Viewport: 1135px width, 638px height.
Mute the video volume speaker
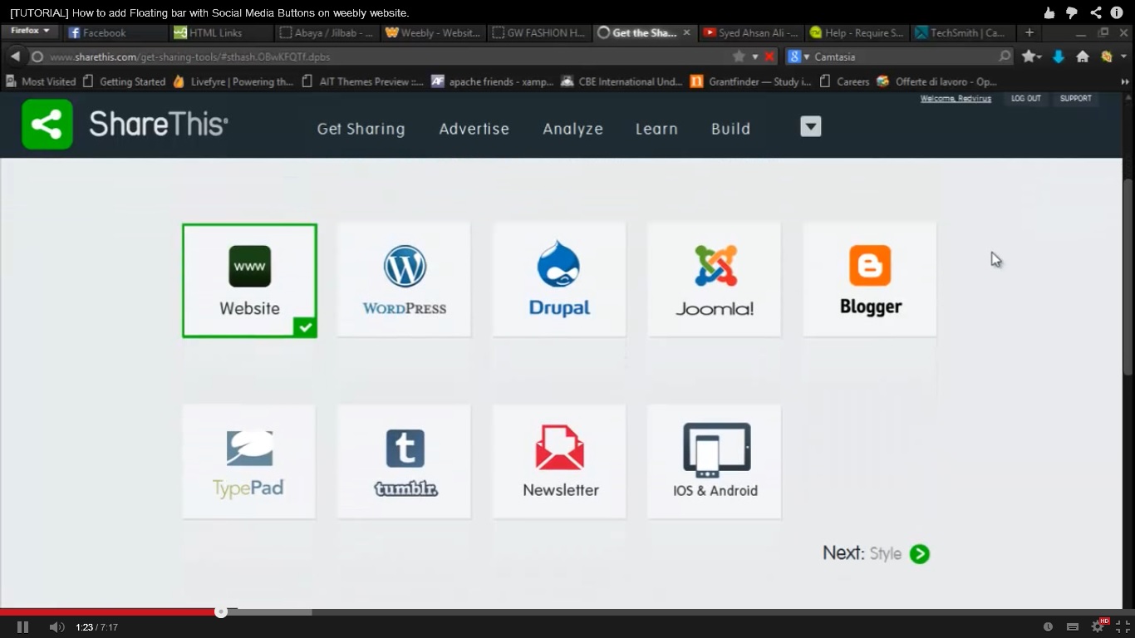click(57, 627)
